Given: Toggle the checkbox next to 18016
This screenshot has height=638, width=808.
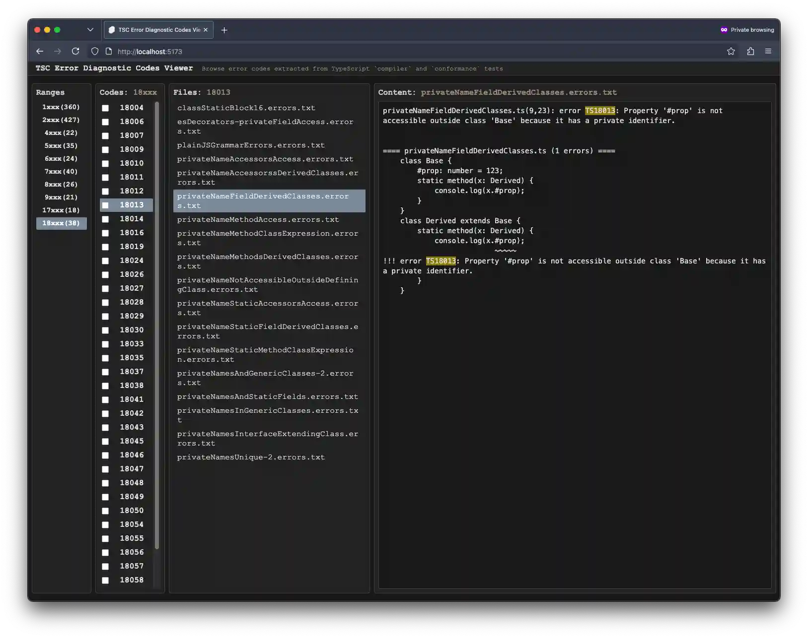Looking at the screenshot, I should coord(105,233).
